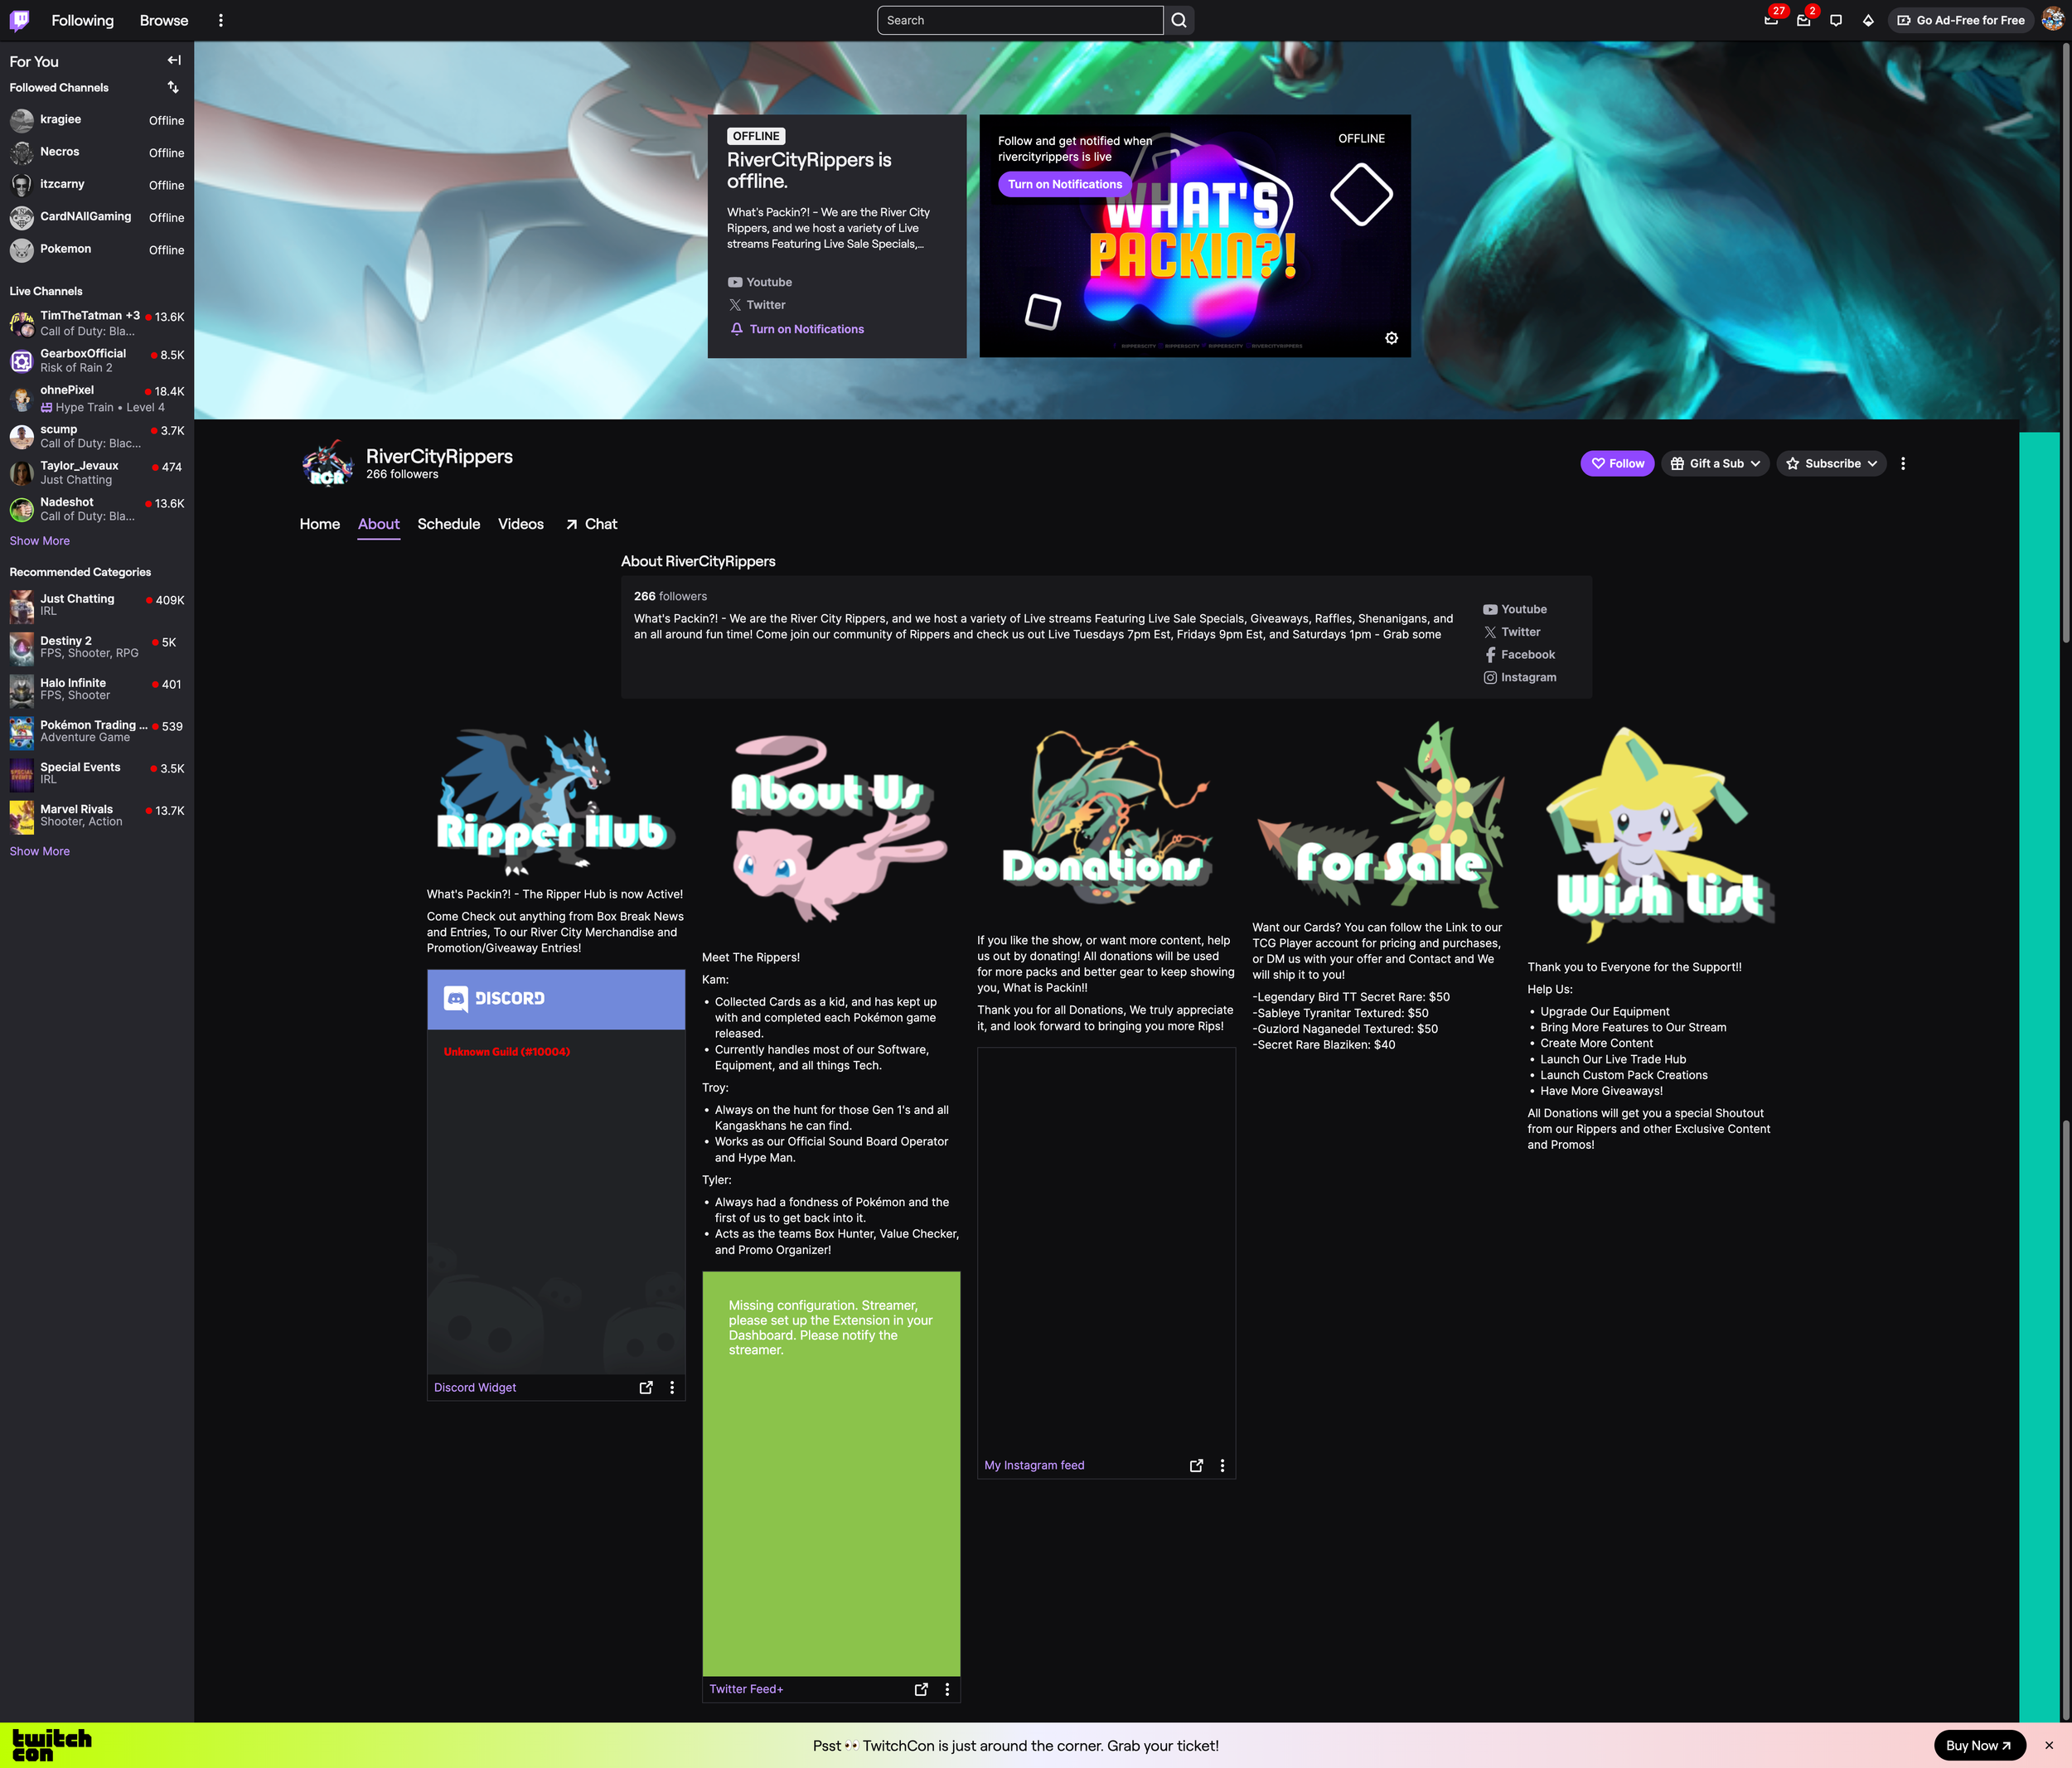Click Turn on Notifications bell link
Viewport: 2072px width, 1768px height.
[797, 329]
